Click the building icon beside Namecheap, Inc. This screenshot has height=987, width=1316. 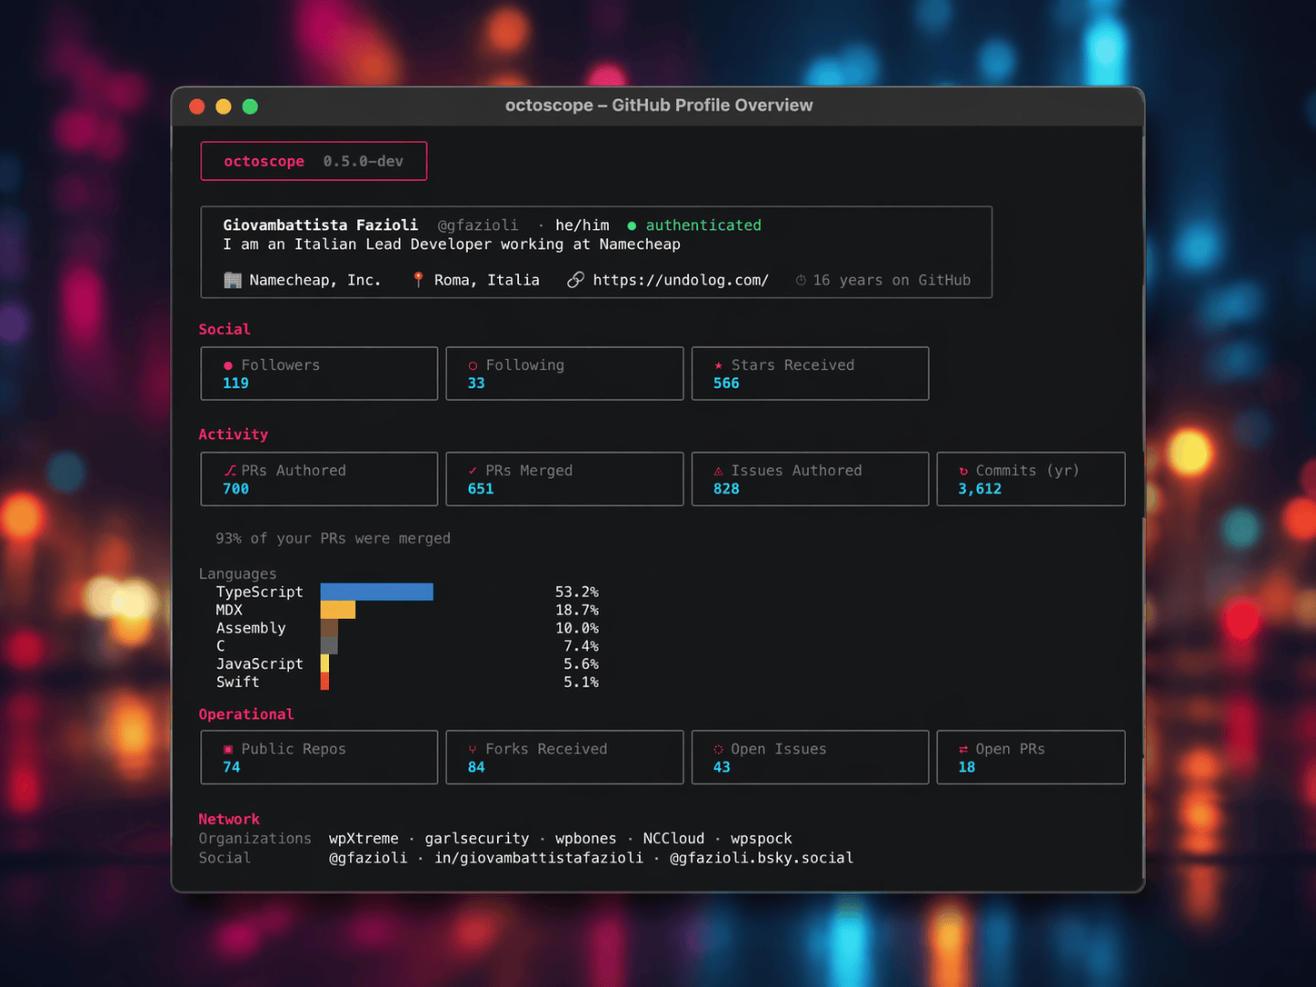pyautogui.click(x=233, y=280)
